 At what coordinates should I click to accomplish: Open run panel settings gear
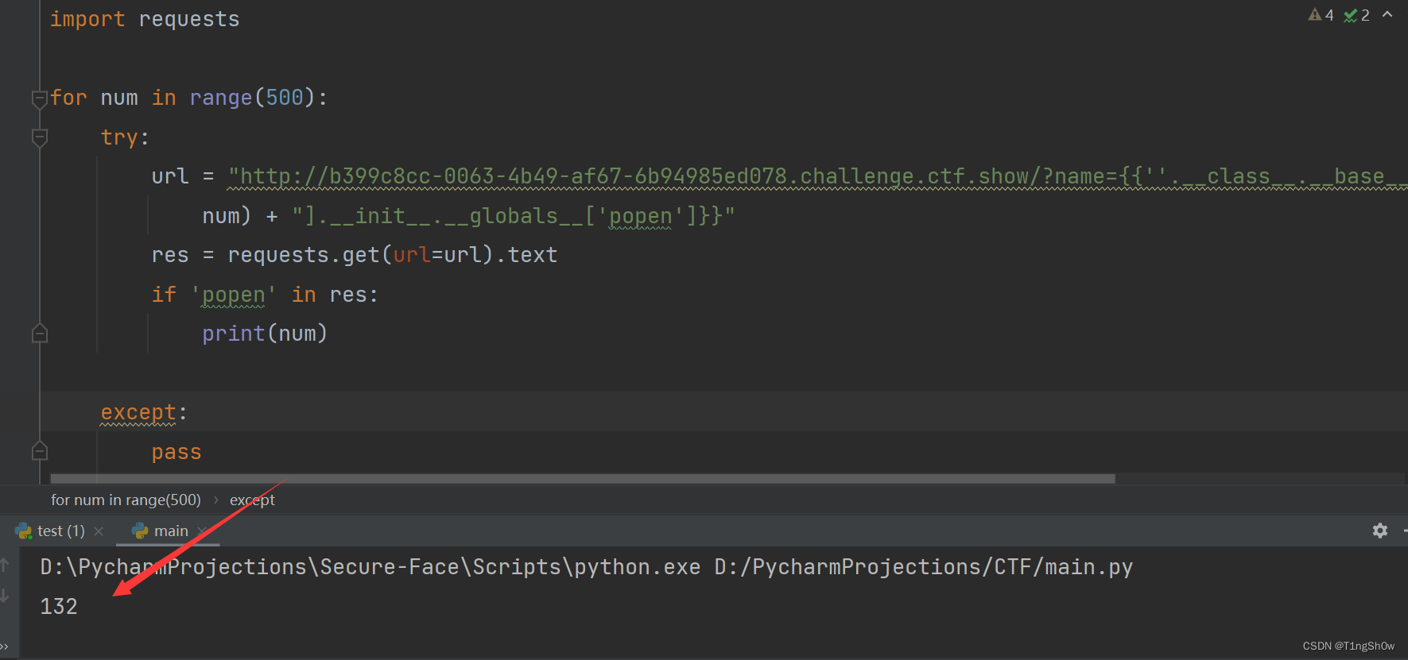coord(1380,531)
